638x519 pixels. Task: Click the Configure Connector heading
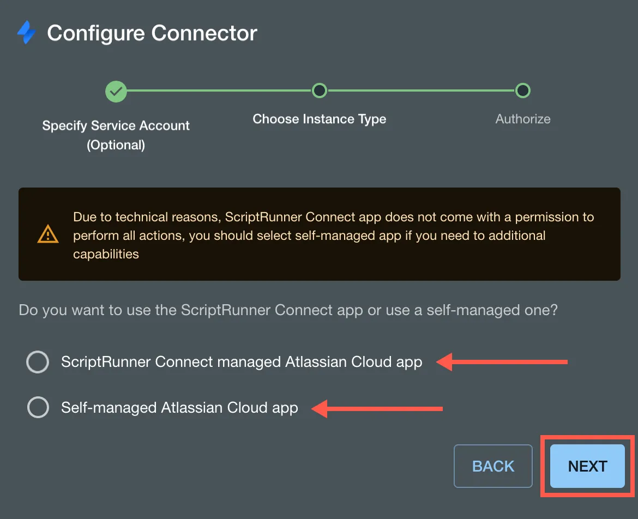tap(152, 33)
